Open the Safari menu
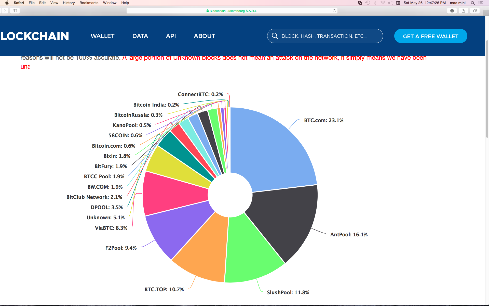 pos(19,3)
